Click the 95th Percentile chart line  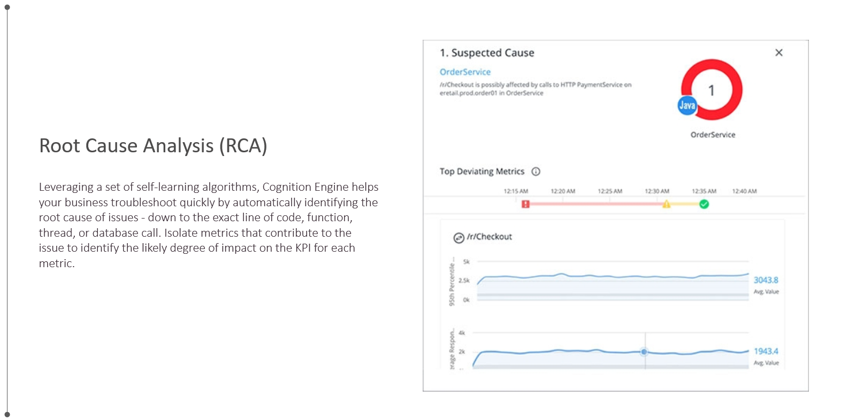click(588, 276)
